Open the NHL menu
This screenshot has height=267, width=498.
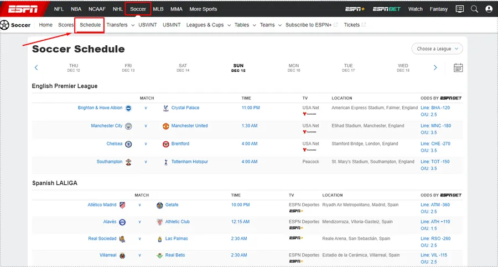pyautogui.click(x=117, y=9)
